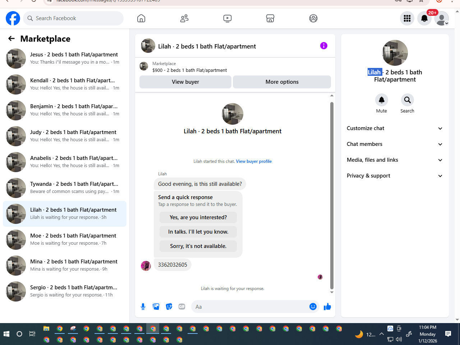The image size is (460, 345).
Task: Choose a sticker icon
Action: pos(169,307)
